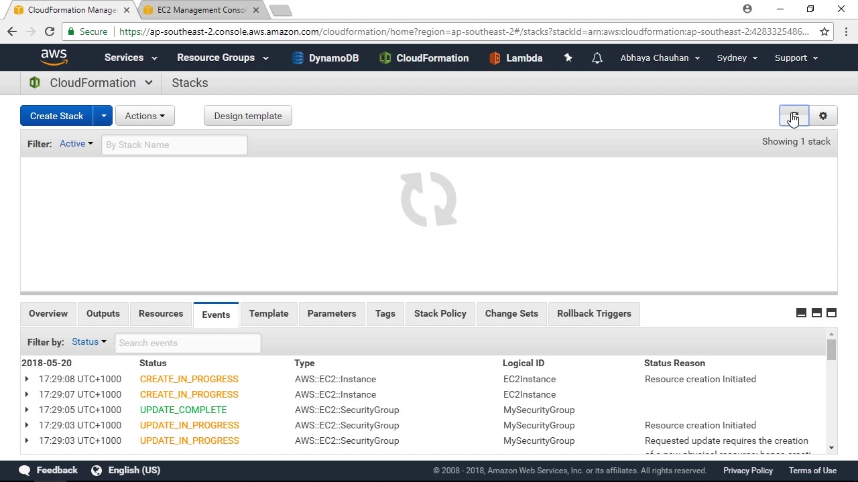Open the Create Stack split-button arrow
The height and width of the screenshot is (482, 858).
[x=103, y=116]
